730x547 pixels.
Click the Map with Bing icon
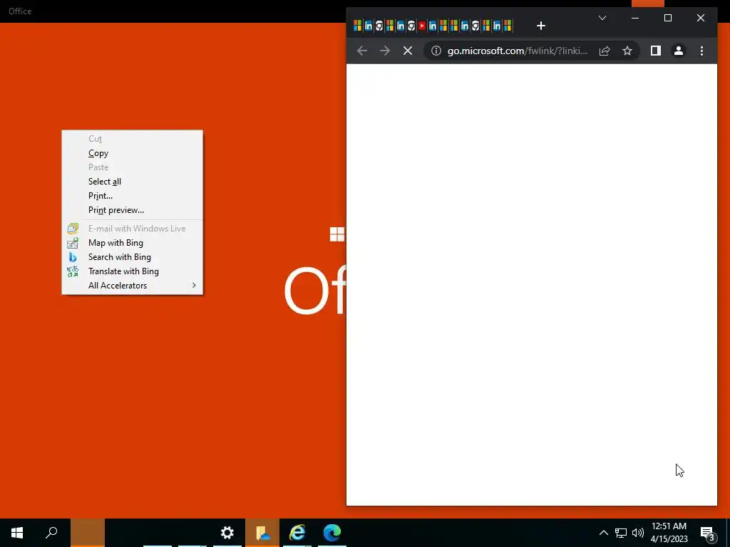point(73,243)
